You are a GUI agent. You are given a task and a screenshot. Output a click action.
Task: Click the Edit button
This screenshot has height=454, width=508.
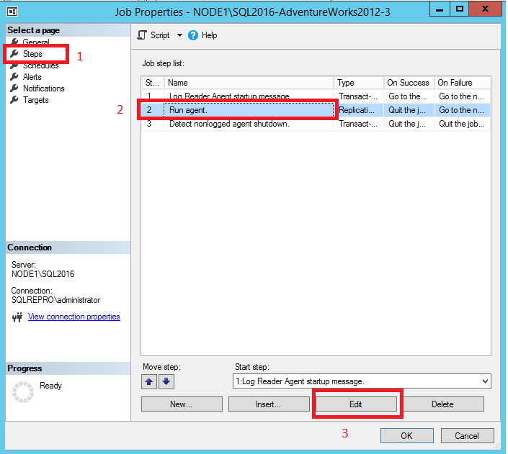[356, 404]
